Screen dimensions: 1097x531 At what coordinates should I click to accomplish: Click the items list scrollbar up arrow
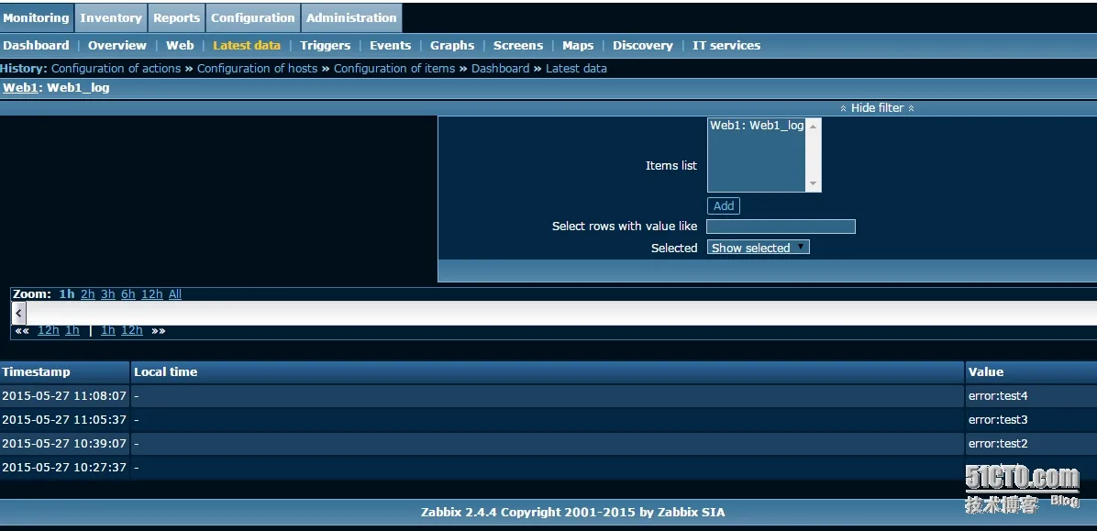(813, 127)
